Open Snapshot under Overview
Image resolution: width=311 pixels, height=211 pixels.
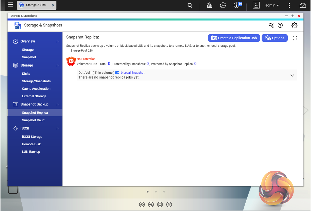(29, 57)
